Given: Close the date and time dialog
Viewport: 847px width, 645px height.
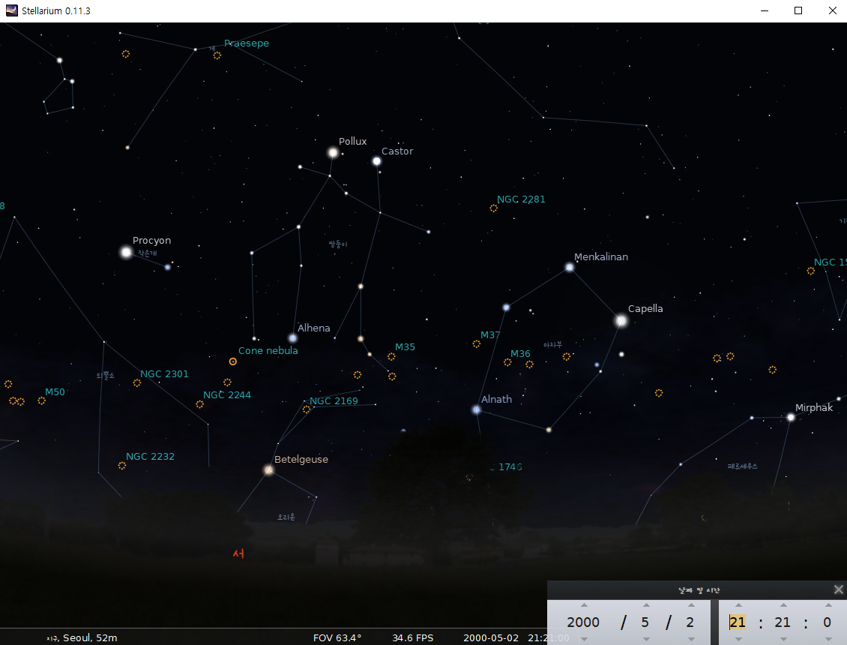Looking at the screenshot, I should [x=838, y=589].
